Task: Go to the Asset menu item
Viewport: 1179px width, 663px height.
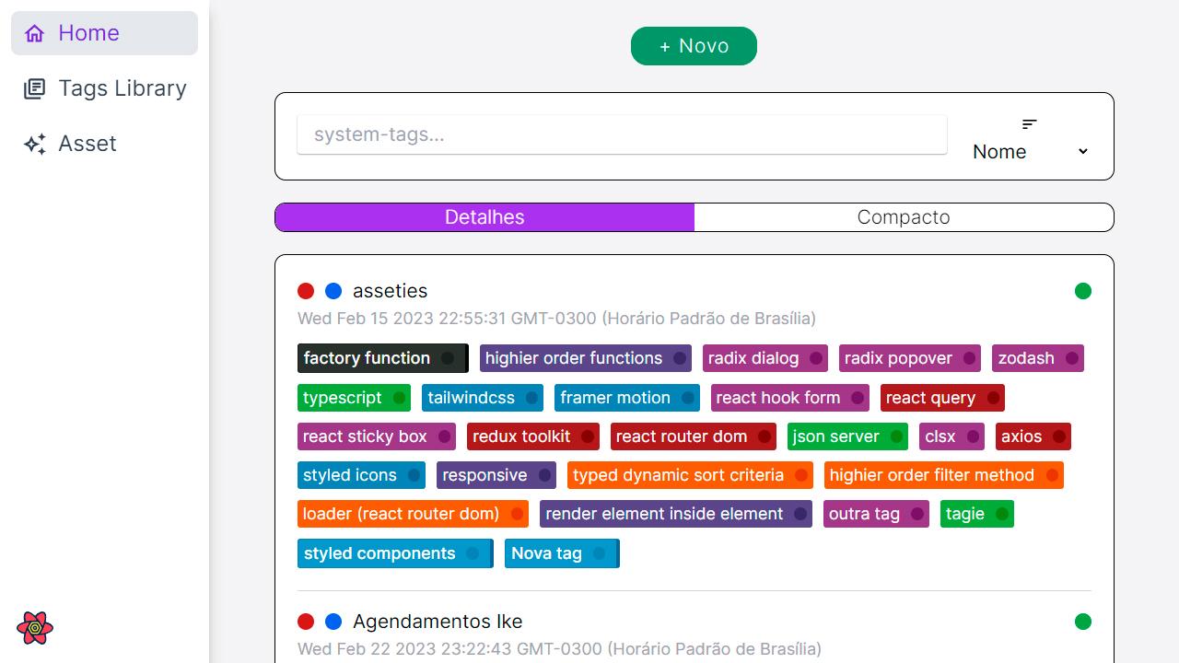Action: 88,144
